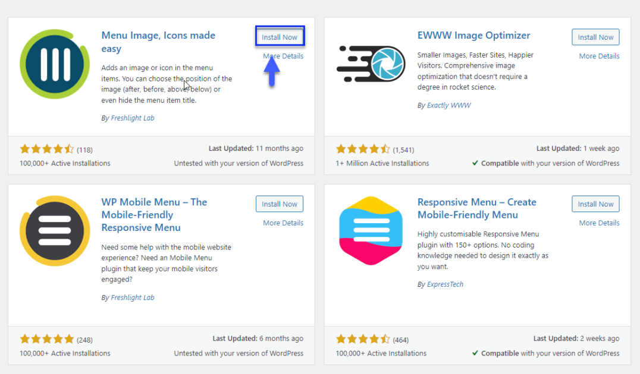This screenshot has height=374, width=640.
Task: Click the blue arrow pointing at Install Now
Action: 272,72
